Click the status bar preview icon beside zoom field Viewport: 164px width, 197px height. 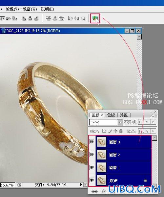(x=19, y=185)
